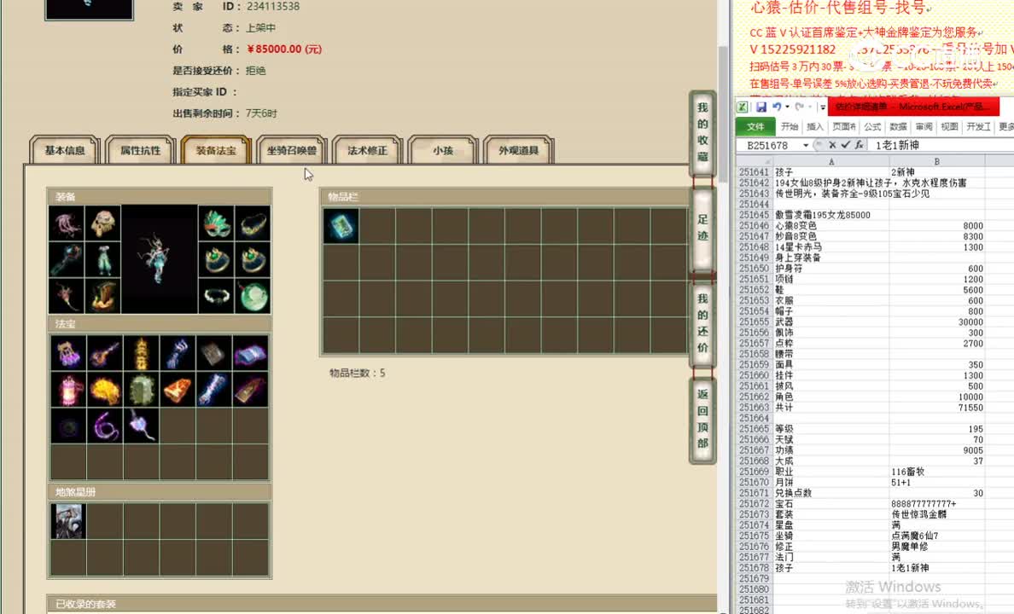1014x614 pixels.
Task: Click the price ¥85000.00 (元)
Action: 284,49
